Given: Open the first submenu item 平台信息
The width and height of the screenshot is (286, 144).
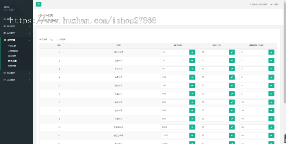Looking at the screenshot, I should [x=12, y=46].
